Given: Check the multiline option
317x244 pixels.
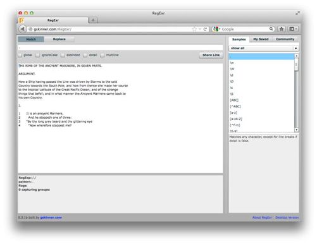Looking at the screenshot, I should pyautogui.click(x=103, y=55).
